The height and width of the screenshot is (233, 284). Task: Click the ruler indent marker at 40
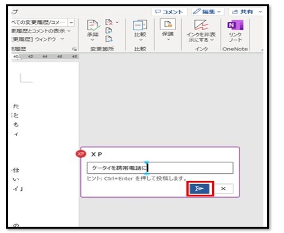point(20,58)
